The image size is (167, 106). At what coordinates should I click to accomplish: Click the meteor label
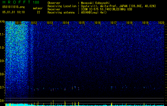(38, 8)
